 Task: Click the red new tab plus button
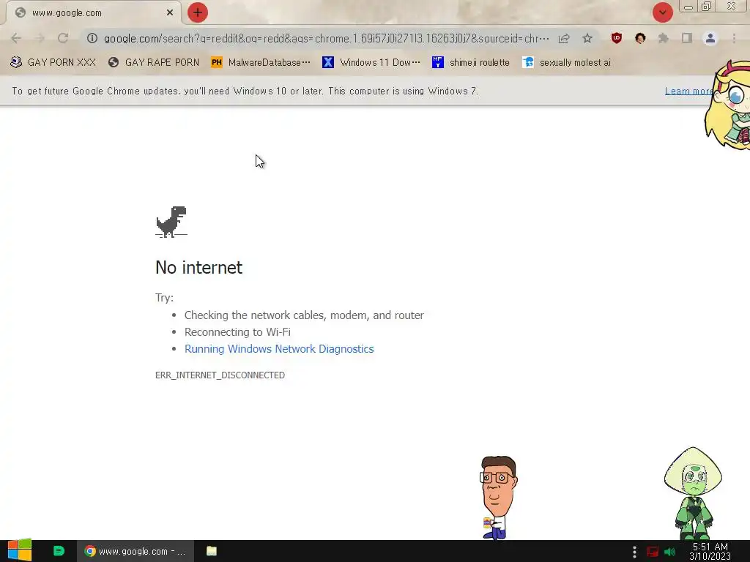pos(198,13)
